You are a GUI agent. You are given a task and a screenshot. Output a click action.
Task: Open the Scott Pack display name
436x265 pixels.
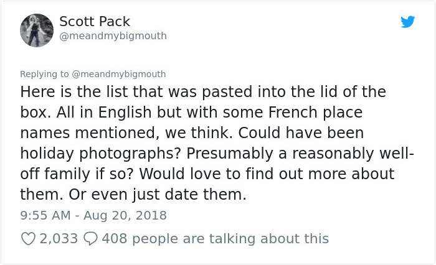(x=96, y=22)
